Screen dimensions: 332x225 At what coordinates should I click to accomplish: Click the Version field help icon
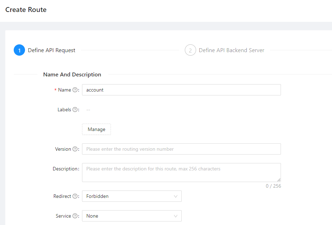tap(75, 149)
